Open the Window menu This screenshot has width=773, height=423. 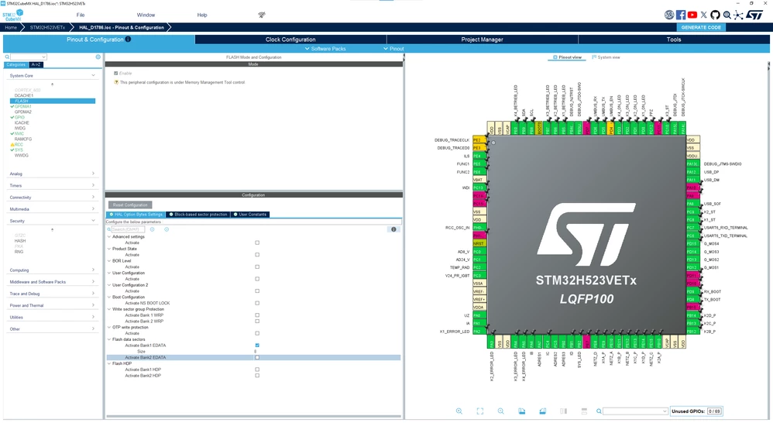click(x=146, y=15)
